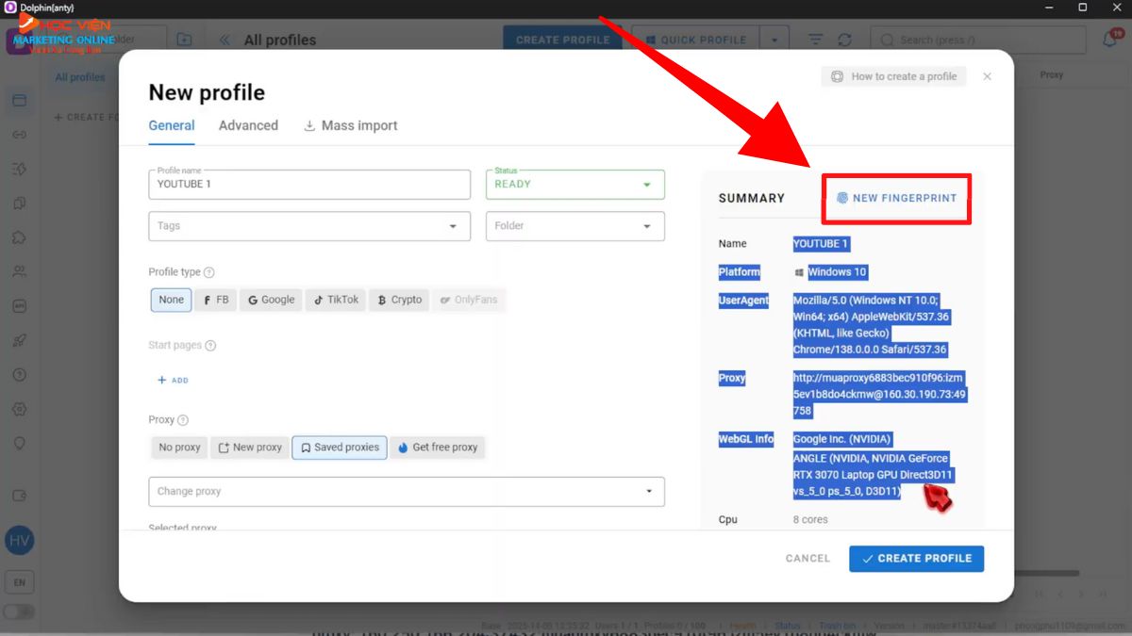Open the Tags dropdown

(309, 226)
